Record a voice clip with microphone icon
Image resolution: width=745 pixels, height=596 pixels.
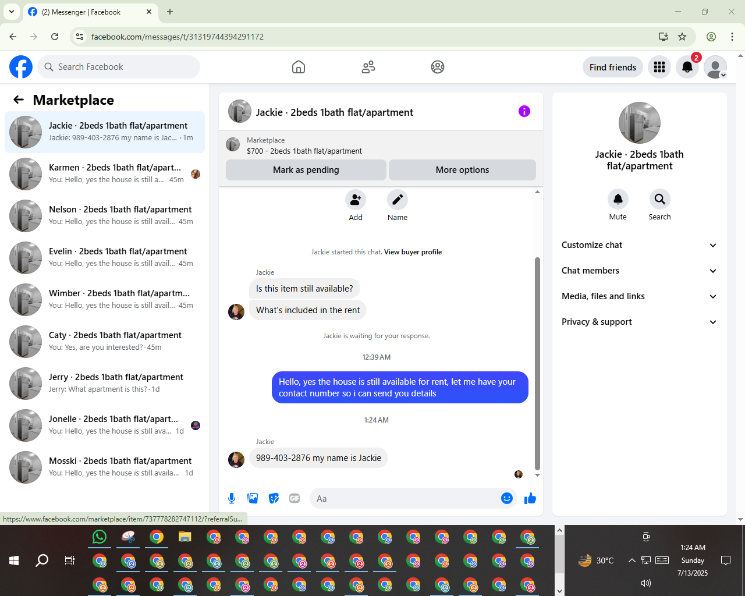point(232,498)
